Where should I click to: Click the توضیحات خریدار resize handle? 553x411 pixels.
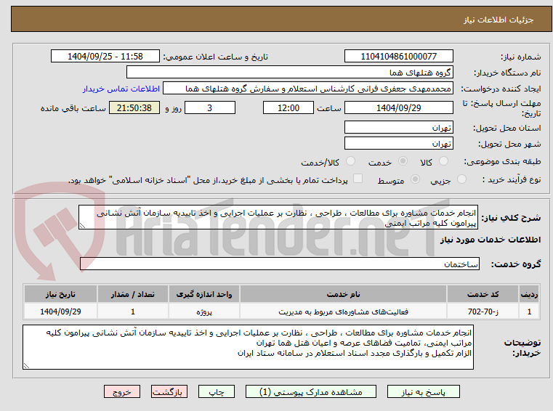click(26, 365)
